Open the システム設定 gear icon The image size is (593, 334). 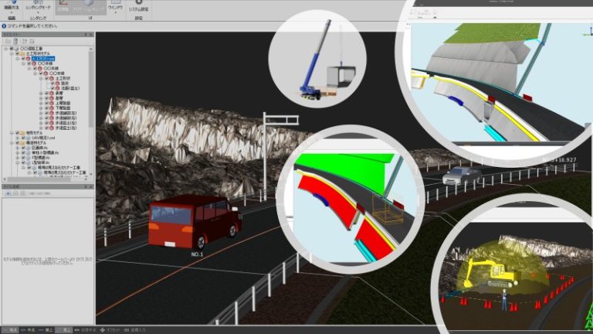coord(138,5)
